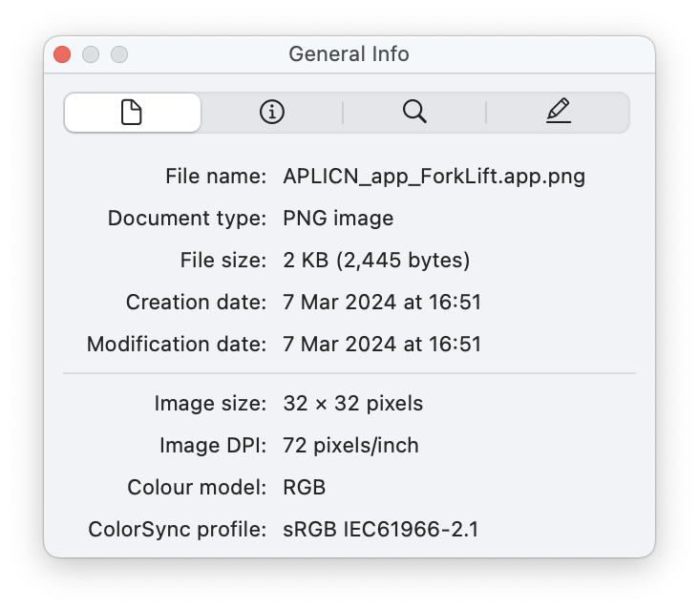Click the Image size label

coord(210,404)
